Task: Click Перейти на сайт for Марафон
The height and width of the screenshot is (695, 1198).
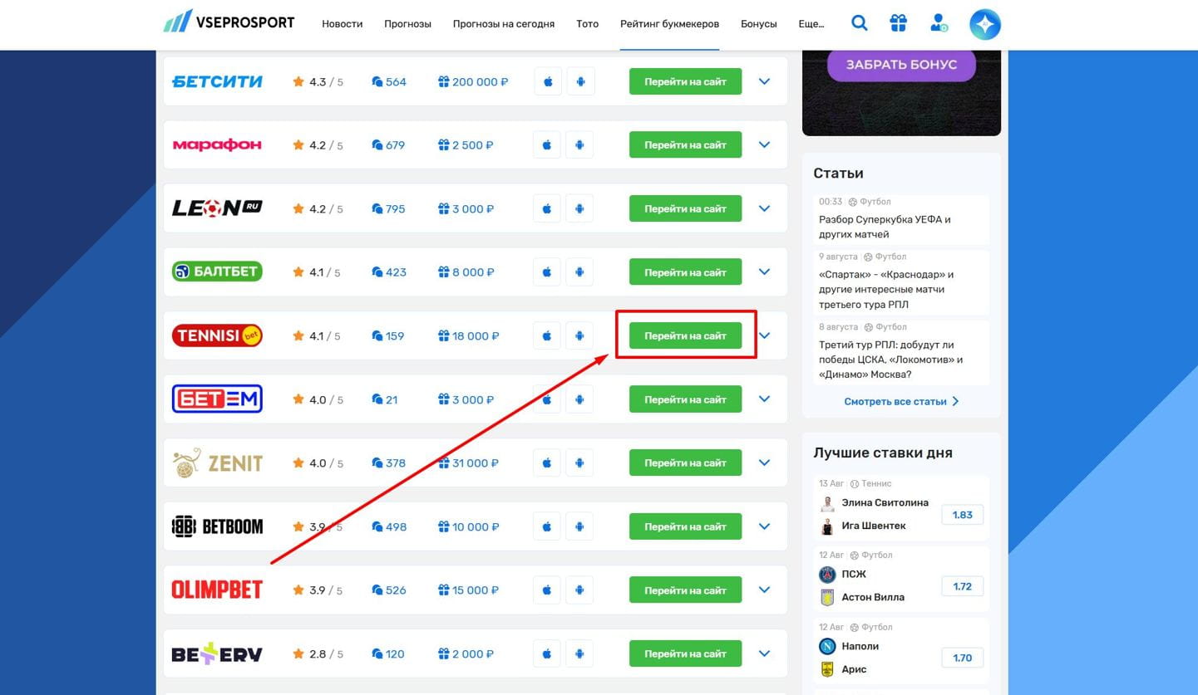Action: coord(685,145)
